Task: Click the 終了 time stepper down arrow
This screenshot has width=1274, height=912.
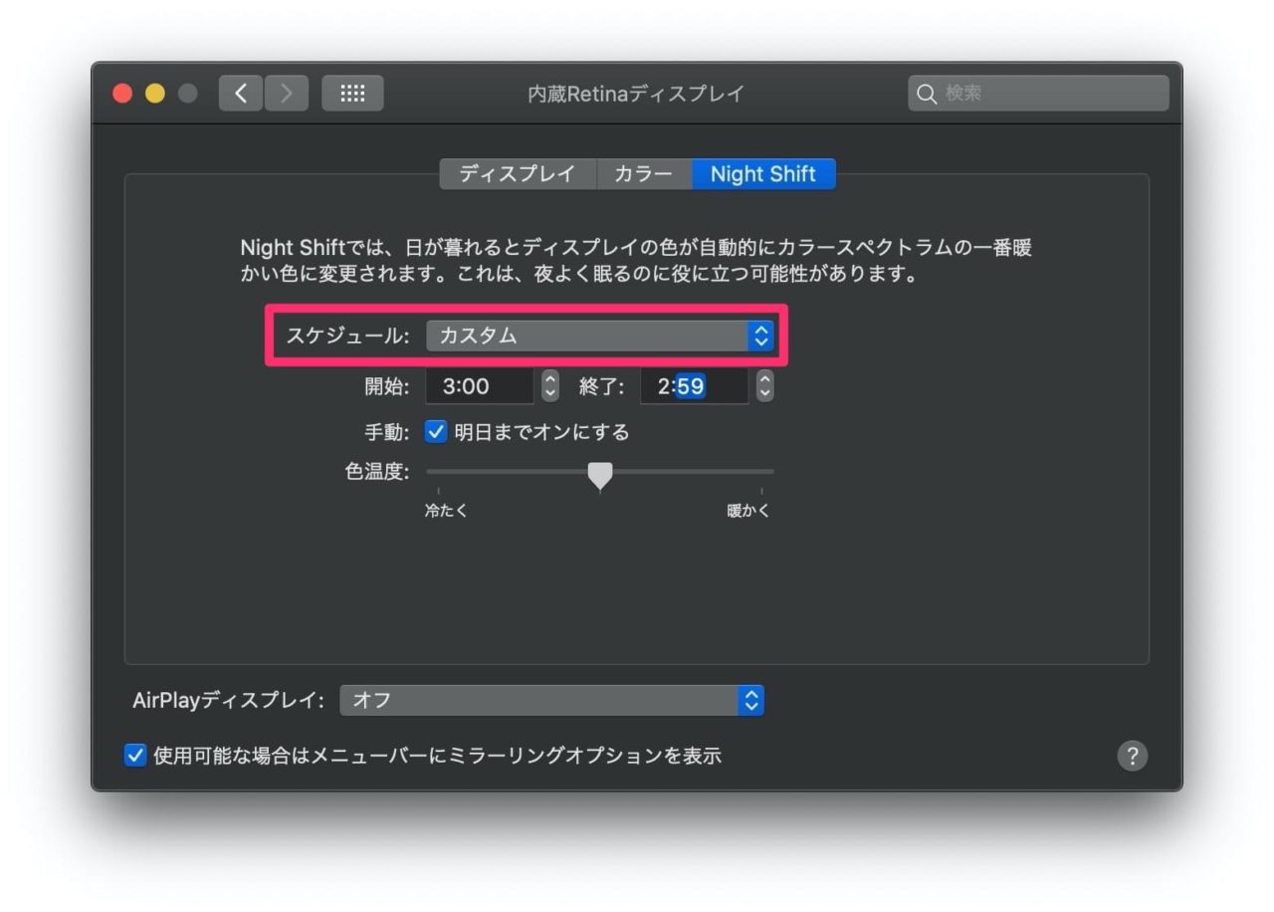Action: click(x=764, y=391)
